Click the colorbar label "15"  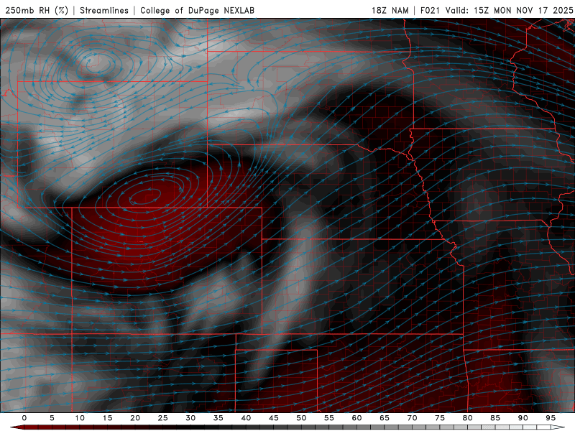(107, 418)
